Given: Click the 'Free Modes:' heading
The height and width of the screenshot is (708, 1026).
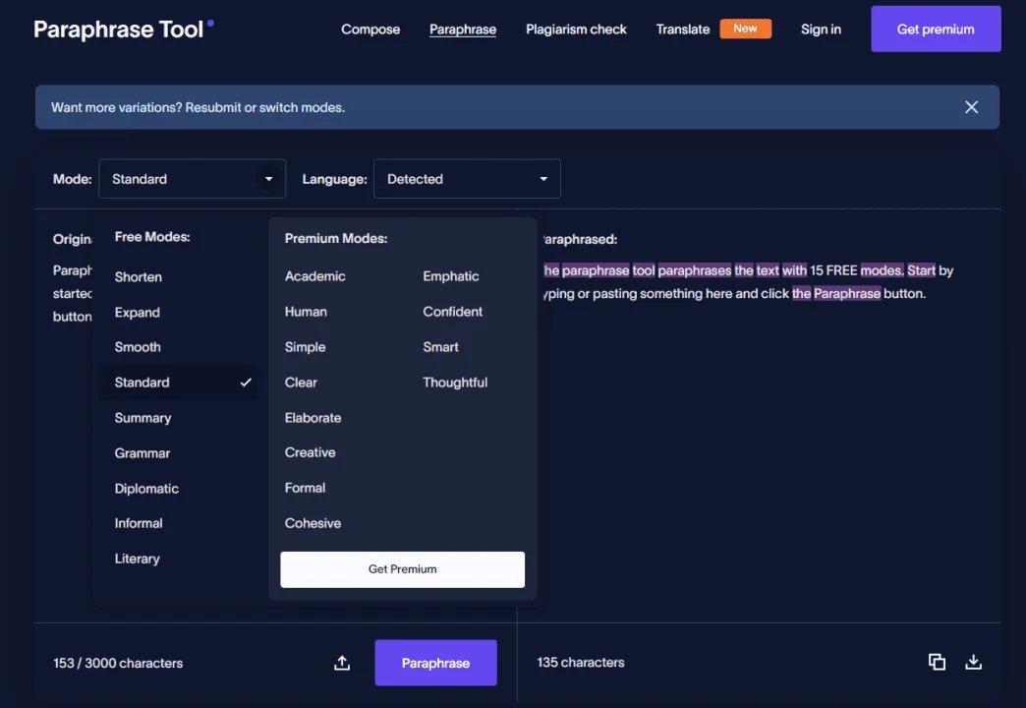Looking at the screenshot, I should (152, 237).
